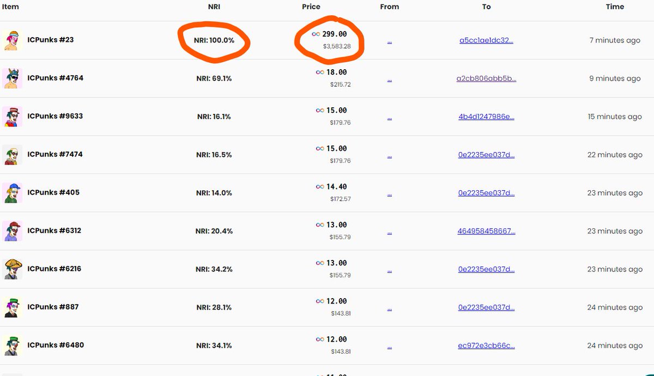Select the ICPunks #7474 item name
654x376 pixels.
(55, 154)
